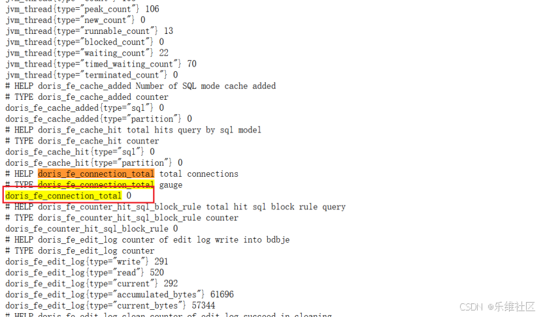This screenshot has width=543, height=317.
Task: Click the highlighted doris_fe_connection_total value line
Action: (x=68, y=196)
